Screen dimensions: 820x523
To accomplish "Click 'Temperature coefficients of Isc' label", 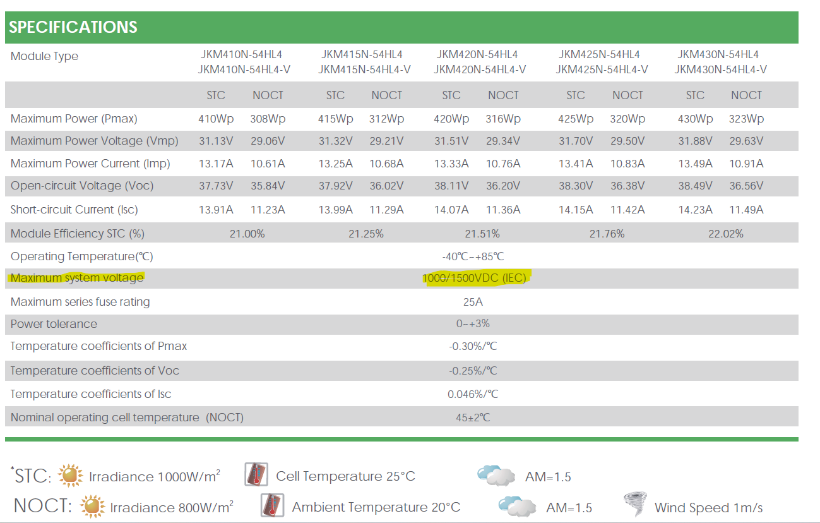I will click(x=91, y=394).
